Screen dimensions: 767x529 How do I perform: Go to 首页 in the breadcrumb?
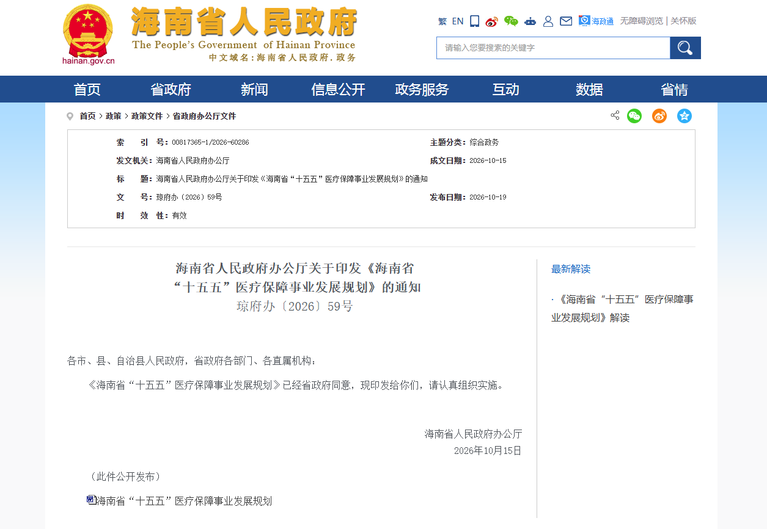pos(87,116)
